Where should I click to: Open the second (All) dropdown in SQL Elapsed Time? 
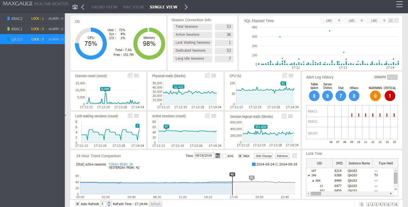(354, 21)
